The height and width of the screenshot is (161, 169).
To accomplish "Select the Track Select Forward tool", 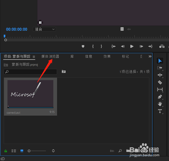I will [160, 68].
